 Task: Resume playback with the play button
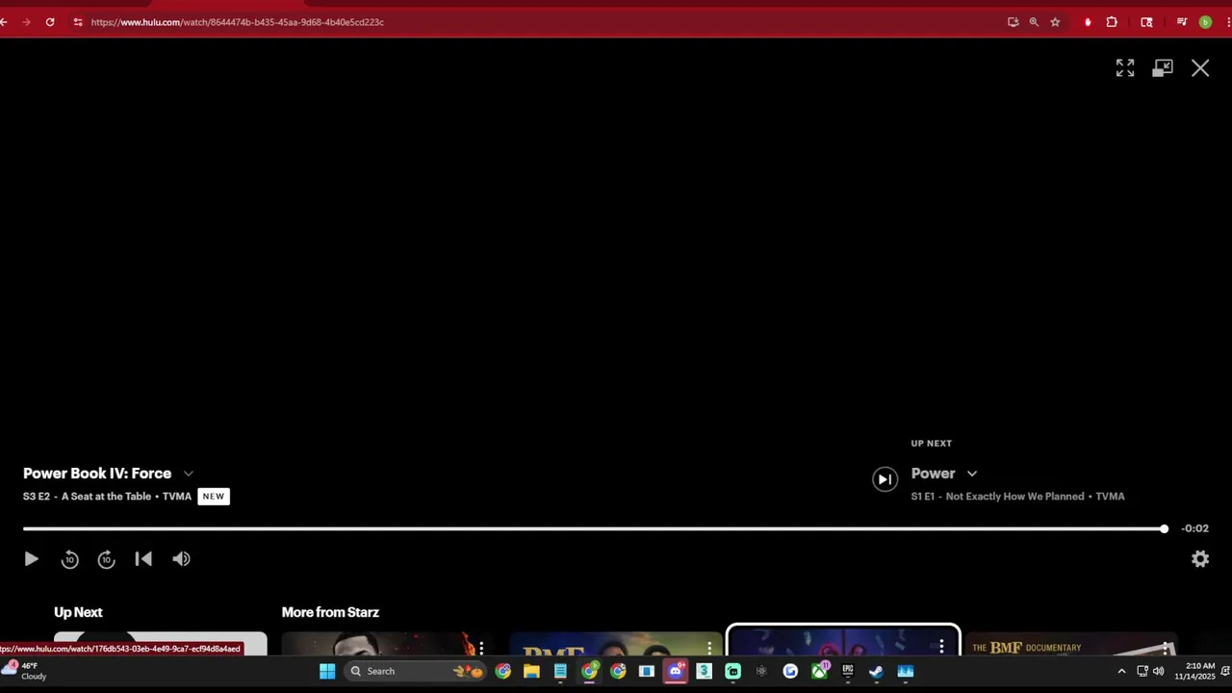pos(31,559)
